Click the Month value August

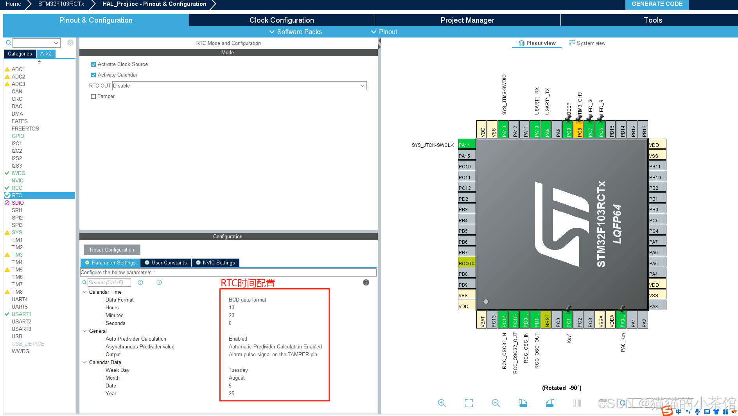point(237,378)
